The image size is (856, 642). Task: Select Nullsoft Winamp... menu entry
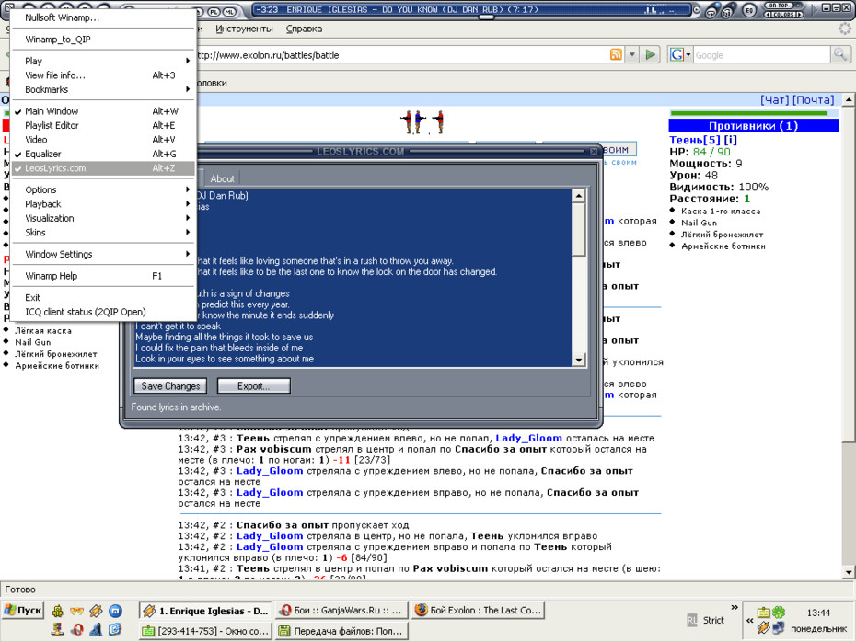pos(103,17)
